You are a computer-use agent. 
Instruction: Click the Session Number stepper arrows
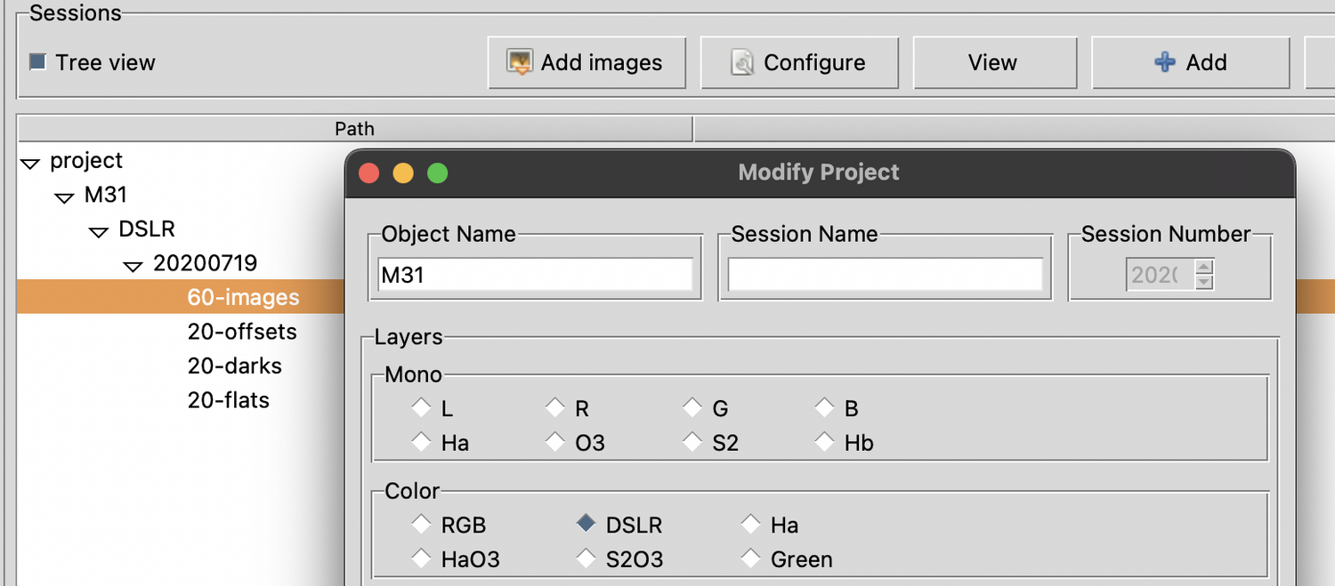click(x=1204, y=275)
